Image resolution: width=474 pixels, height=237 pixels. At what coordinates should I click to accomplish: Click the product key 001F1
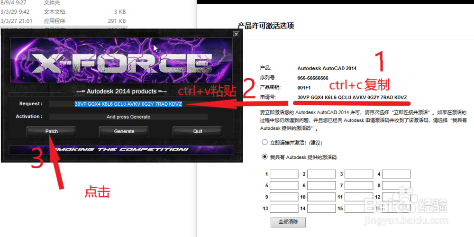pyautogui.click(x=303, y=88)
